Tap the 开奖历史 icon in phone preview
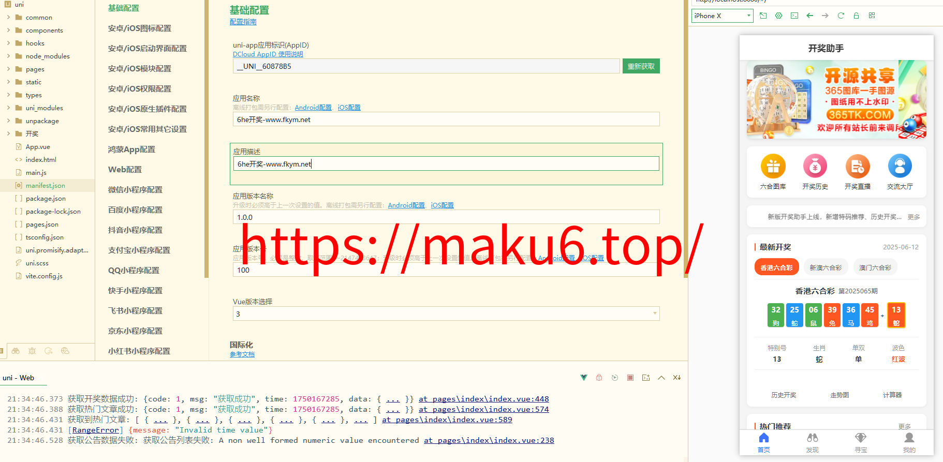Image resolution: width=943 pixels, height=462 pixels. pyautogui.click(x=815, y=167)
